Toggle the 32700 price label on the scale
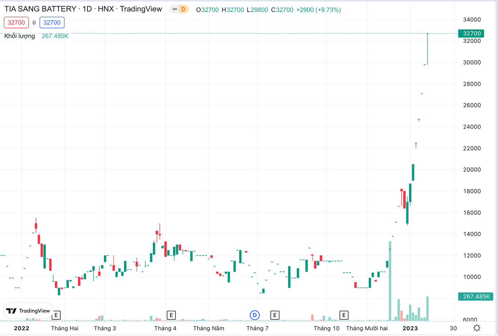The width and height of the screenshot is (498, 336). point(471,33)
